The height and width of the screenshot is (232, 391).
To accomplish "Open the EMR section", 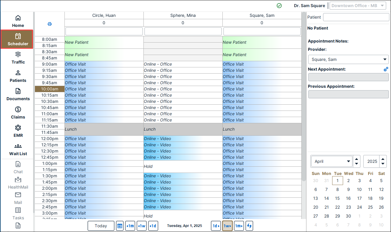I will click(x=18, y=131).
